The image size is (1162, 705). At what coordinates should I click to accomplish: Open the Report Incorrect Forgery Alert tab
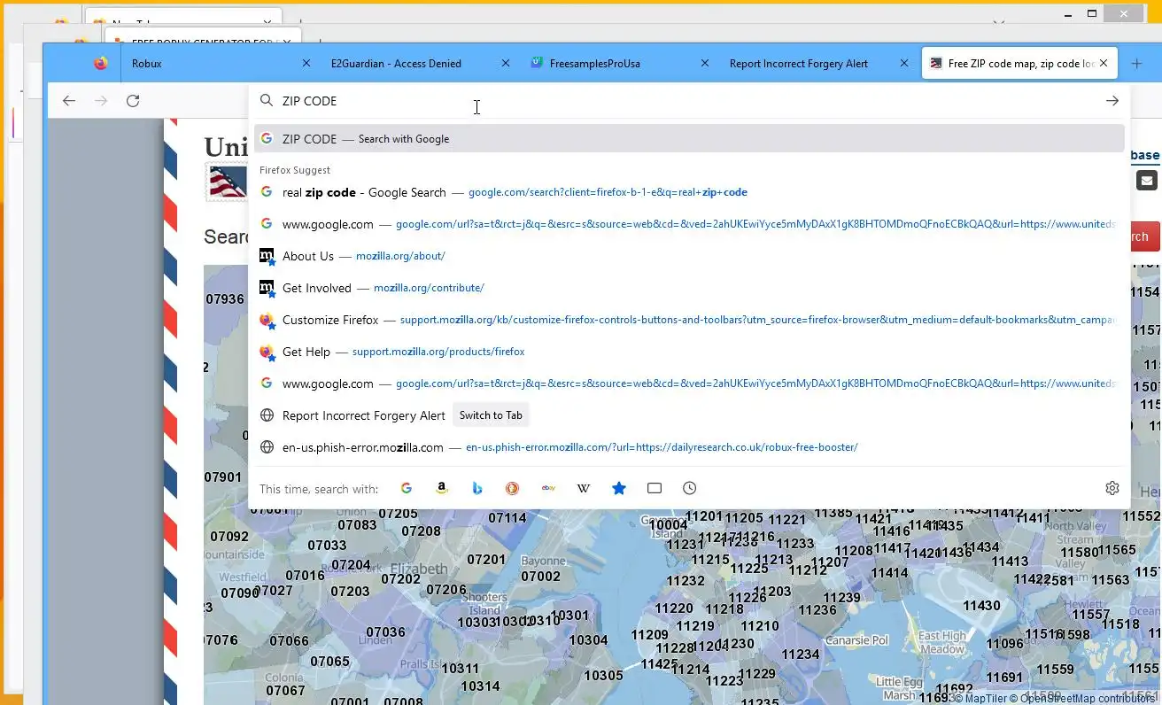click(x=819, y=64)
